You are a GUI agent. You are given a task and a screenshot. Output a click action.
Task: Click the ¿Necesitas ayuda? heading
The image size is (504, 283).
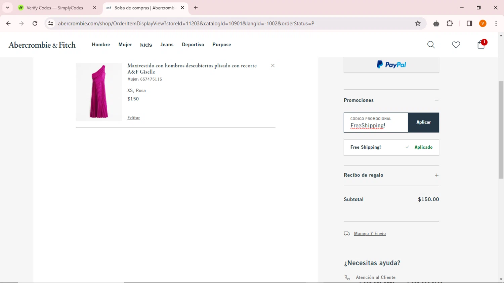tap(372, 263)
